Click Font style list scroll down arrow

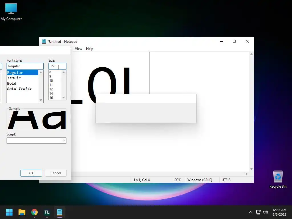coord(41,100)
